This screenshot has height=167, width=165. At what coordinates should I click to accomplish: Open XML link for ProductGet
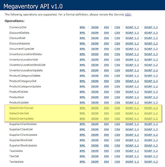tap(82, 97)
